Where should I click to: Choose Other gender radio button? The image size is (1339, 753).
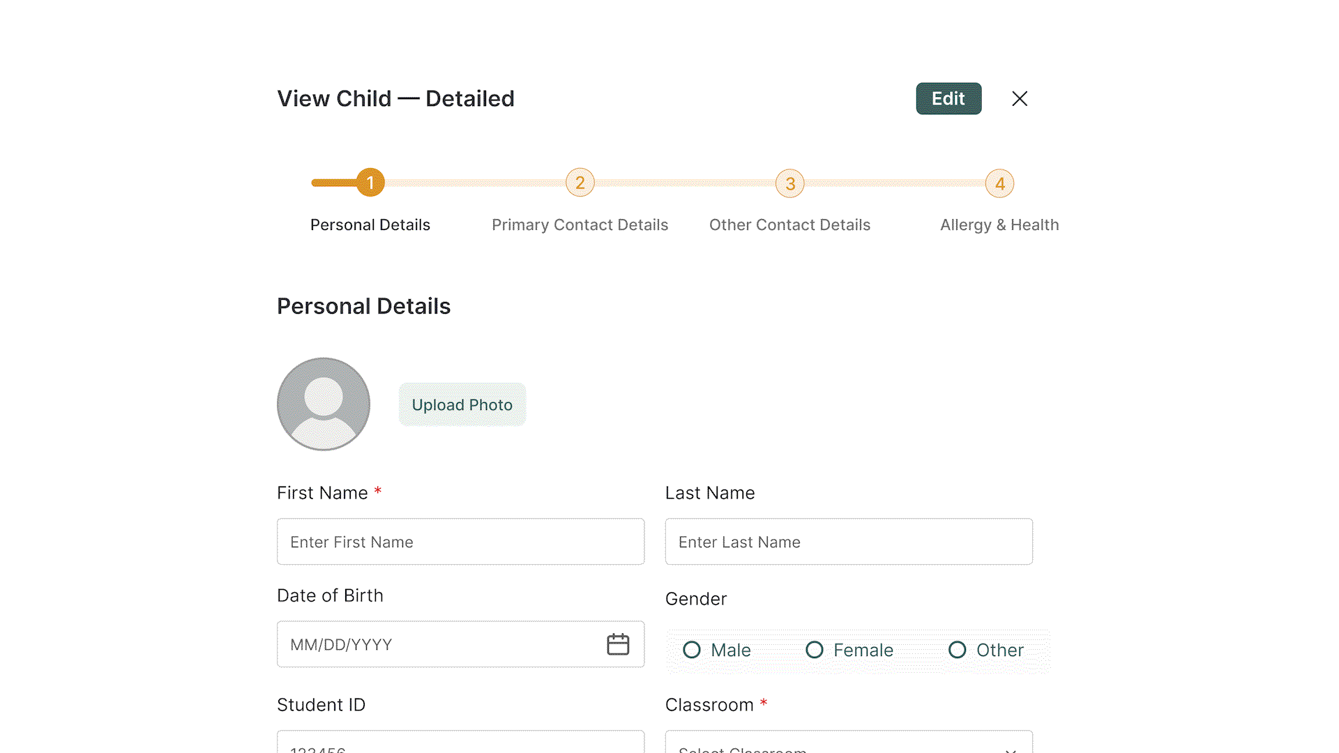click(958, 650)
